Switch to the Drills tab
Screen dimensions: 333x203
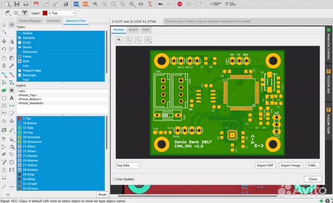coord(146,30)
